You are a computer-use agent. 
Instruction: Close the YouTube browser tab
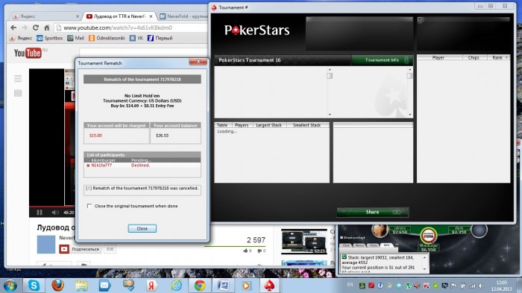[x=151, y=16]
